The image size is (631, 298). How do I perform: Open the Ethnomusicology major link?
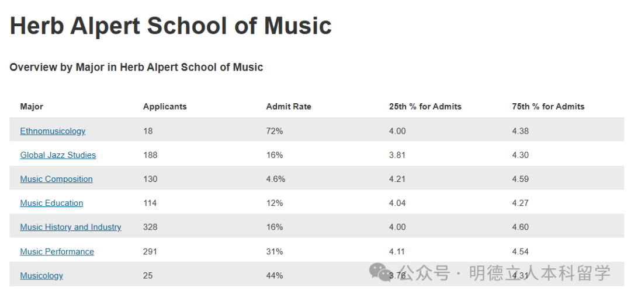[x=53, y=131]
